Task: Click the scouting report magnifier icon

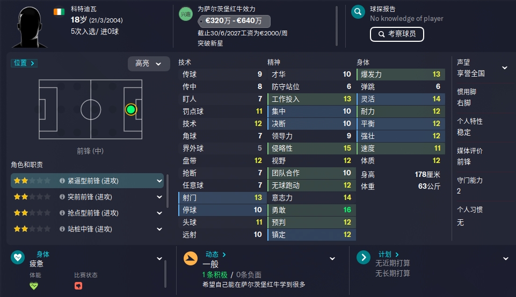Action: coord(358,12)
